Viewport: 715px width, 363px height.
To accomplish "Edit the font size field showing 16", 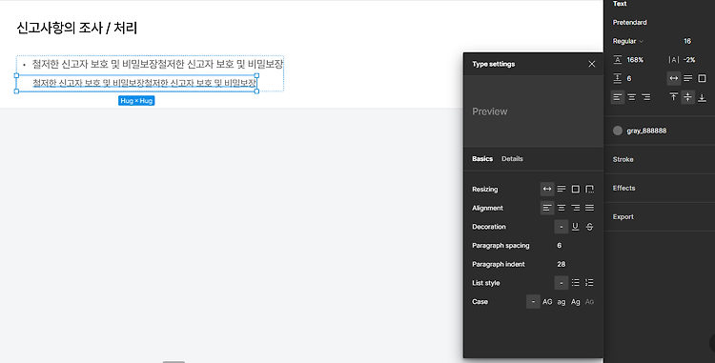I will pos(687,41).
